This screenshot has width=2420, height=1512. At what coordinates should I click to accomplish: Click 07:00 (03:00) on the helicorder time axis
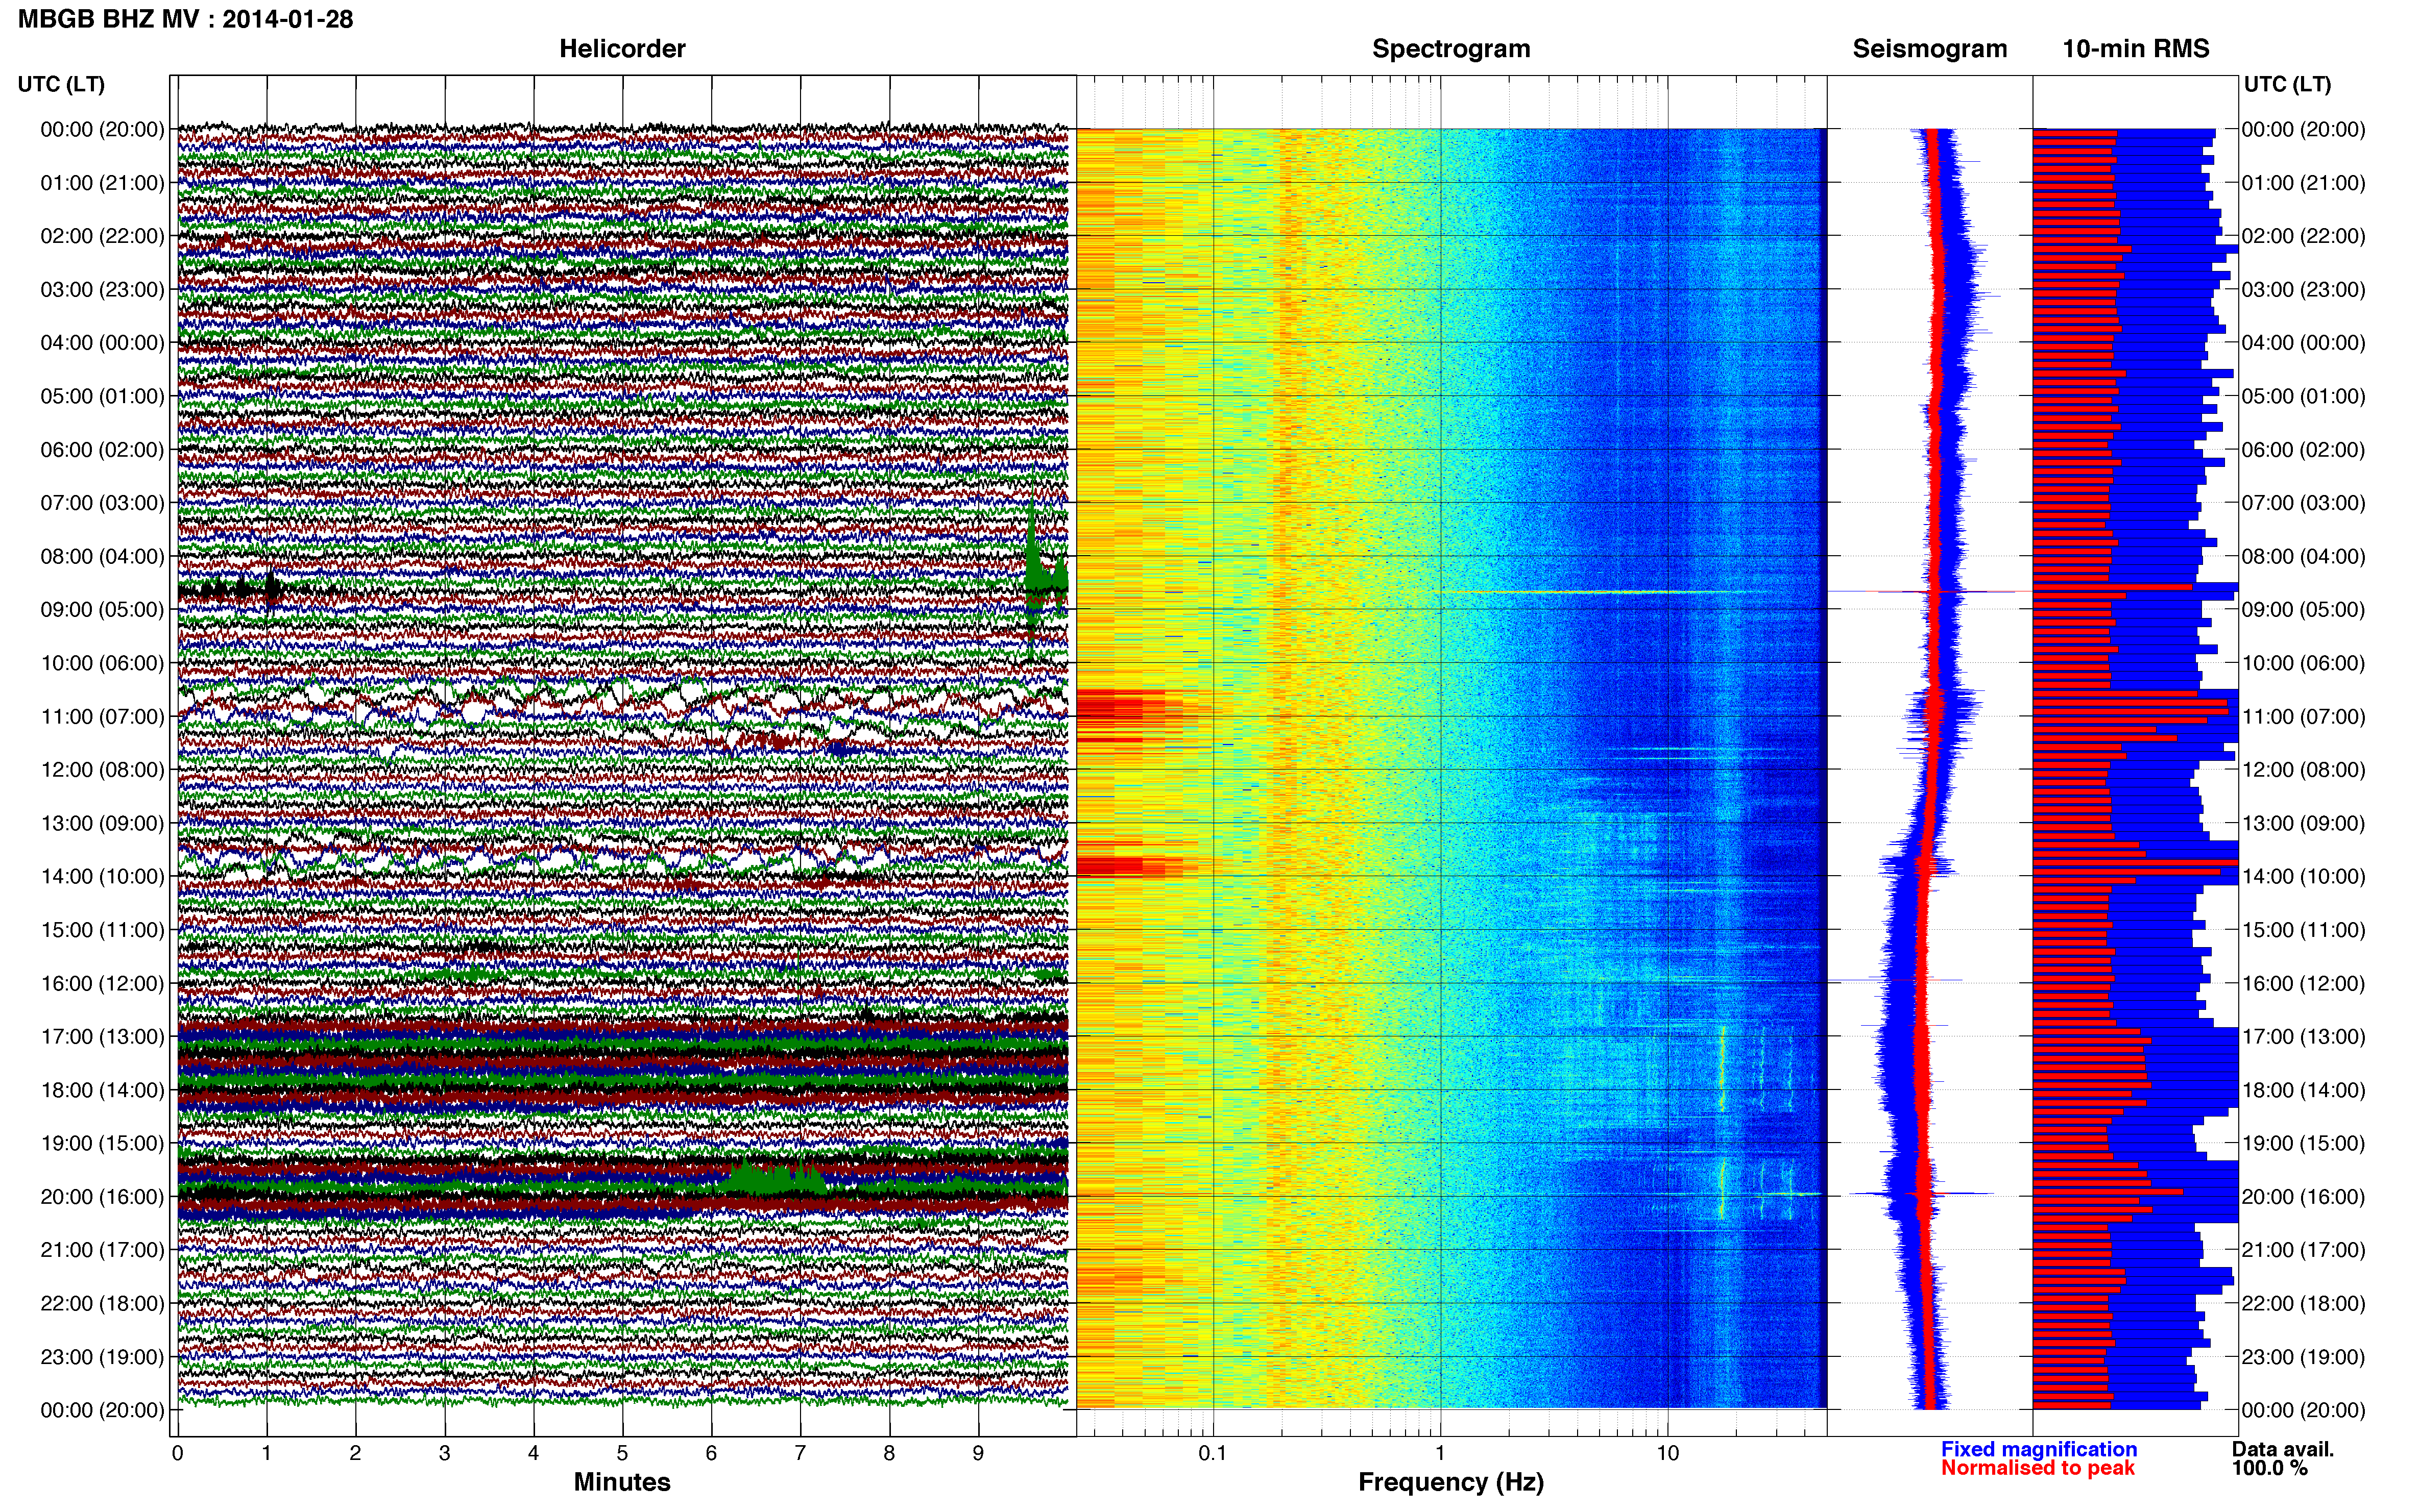(x=102, y=503)
